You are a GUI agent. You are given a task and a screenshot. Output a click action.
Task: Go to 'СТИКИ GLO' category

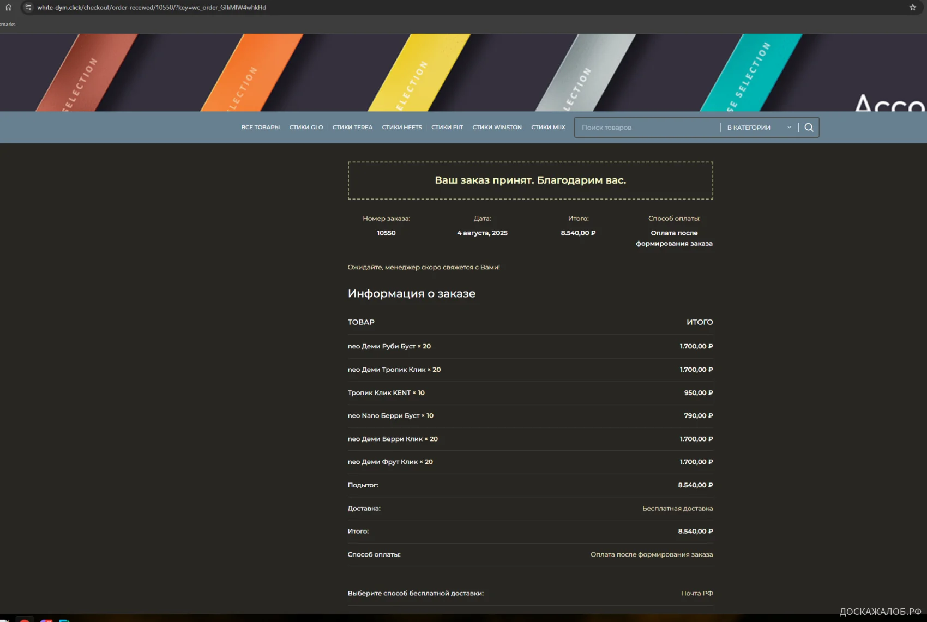[x=306, y=128]
